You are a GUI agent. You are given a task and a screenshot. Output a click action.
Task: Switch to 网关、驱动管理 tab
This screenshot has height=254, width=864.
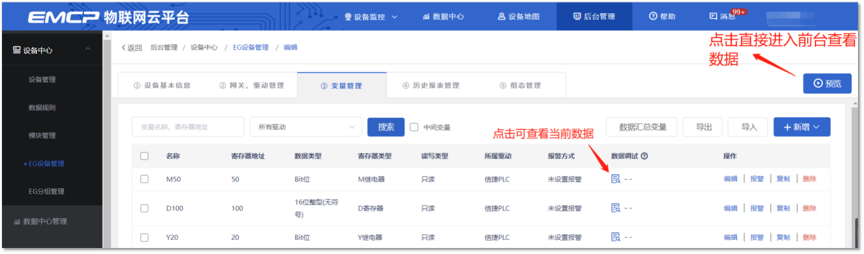coord(251,85)
